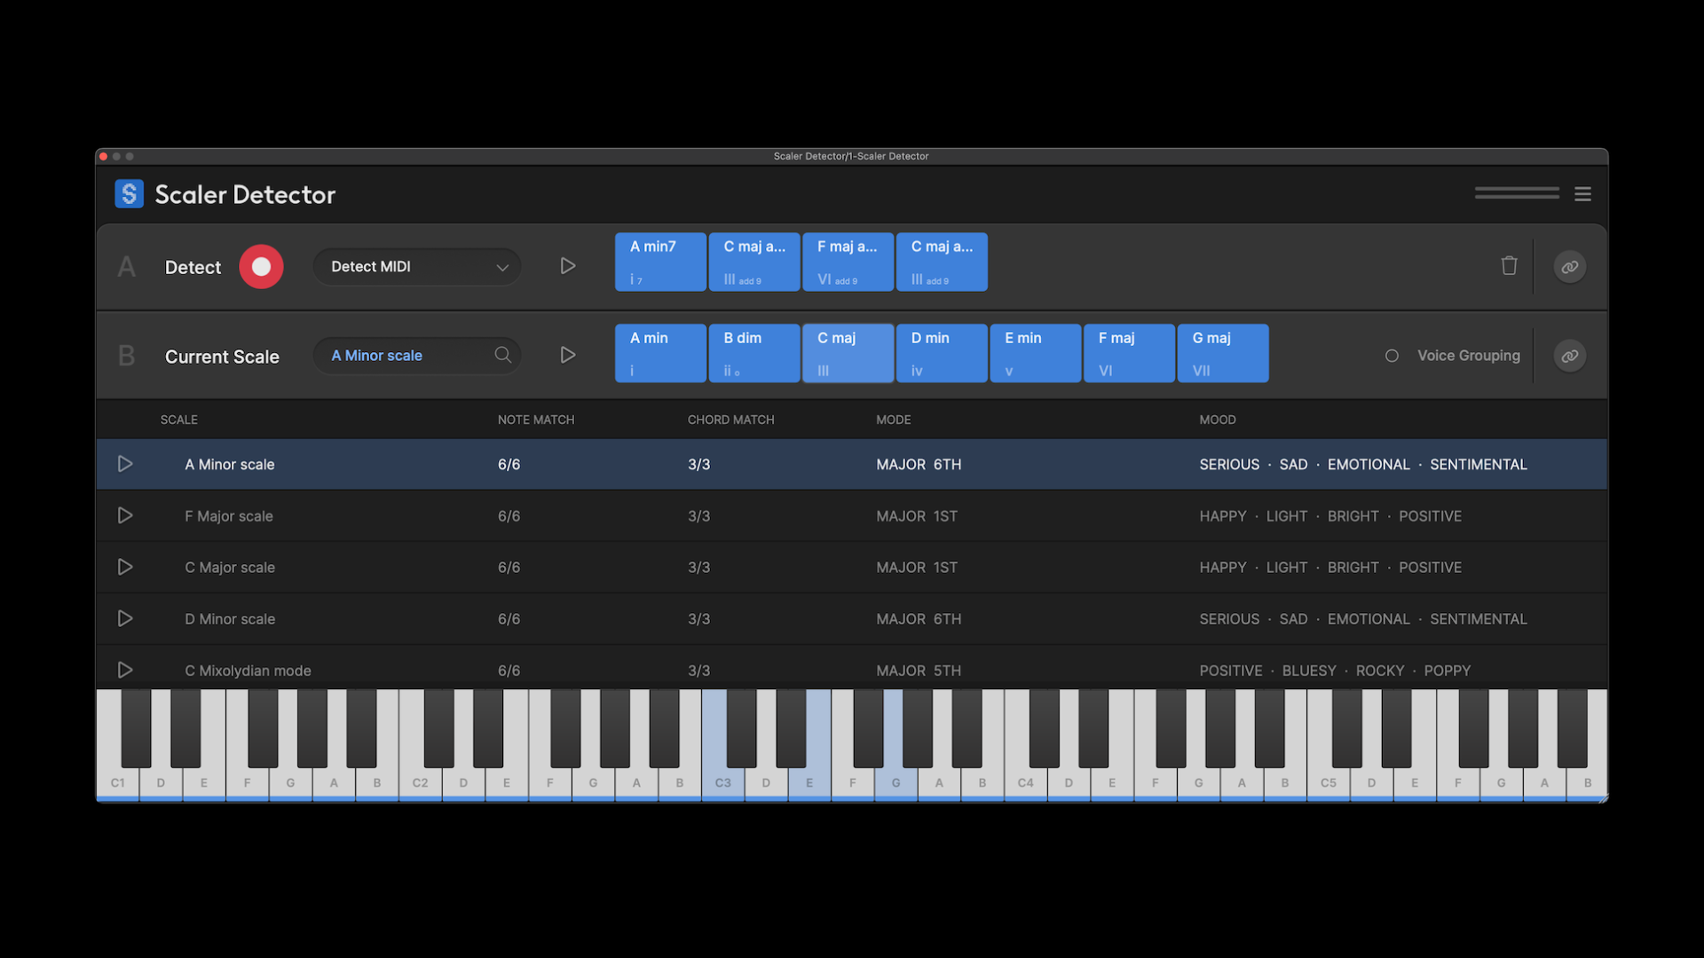
Task: Delete detected chords with trash icon
Action: pos(1509,265)
